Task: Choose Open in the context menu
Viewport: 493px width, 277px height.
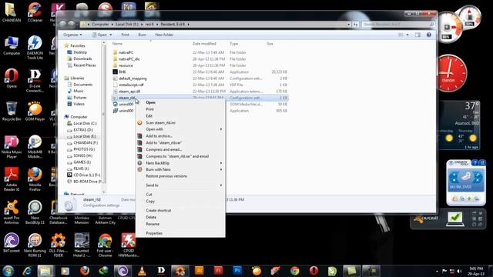Action: click(180, 102)
